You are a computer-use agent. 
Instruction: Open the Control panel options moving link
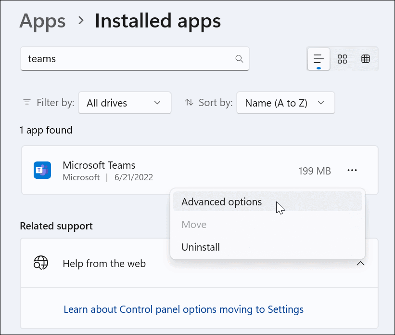[x=183, y=309]
